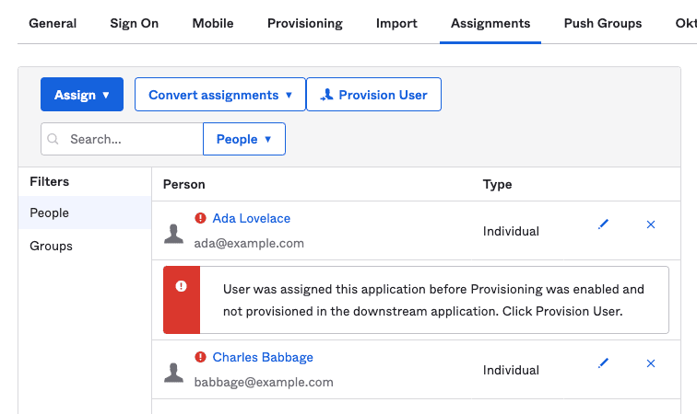Click the Type column header
This screenshot has width=697, height=414.
(x=498, y=184)
